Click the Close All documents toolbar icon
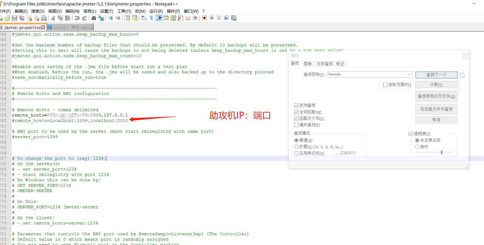484x245 pixels. coord(36,18)
